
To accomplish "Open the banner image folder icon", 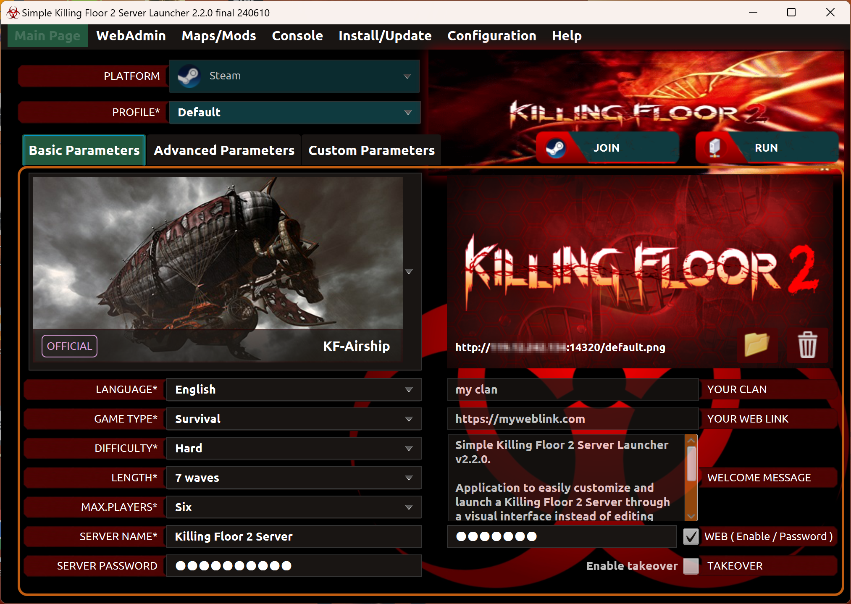I will coord(756,345).
